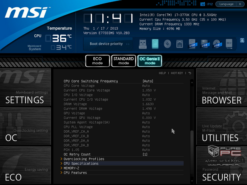Viewport: 247px width, 185px height.
Task: Select the USB key boot device icon
Action: tap(143, 44)
